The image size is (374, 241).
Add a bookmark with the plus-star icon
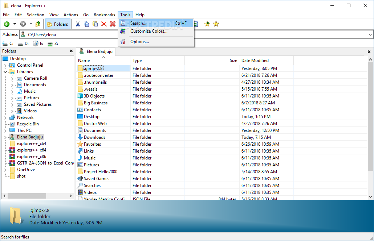click(207, 24)
